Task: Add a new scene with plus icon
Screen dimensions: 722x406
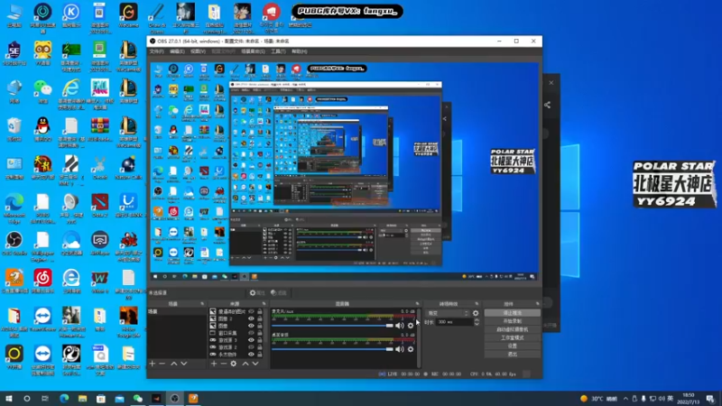Action: [x=153, y=364]
